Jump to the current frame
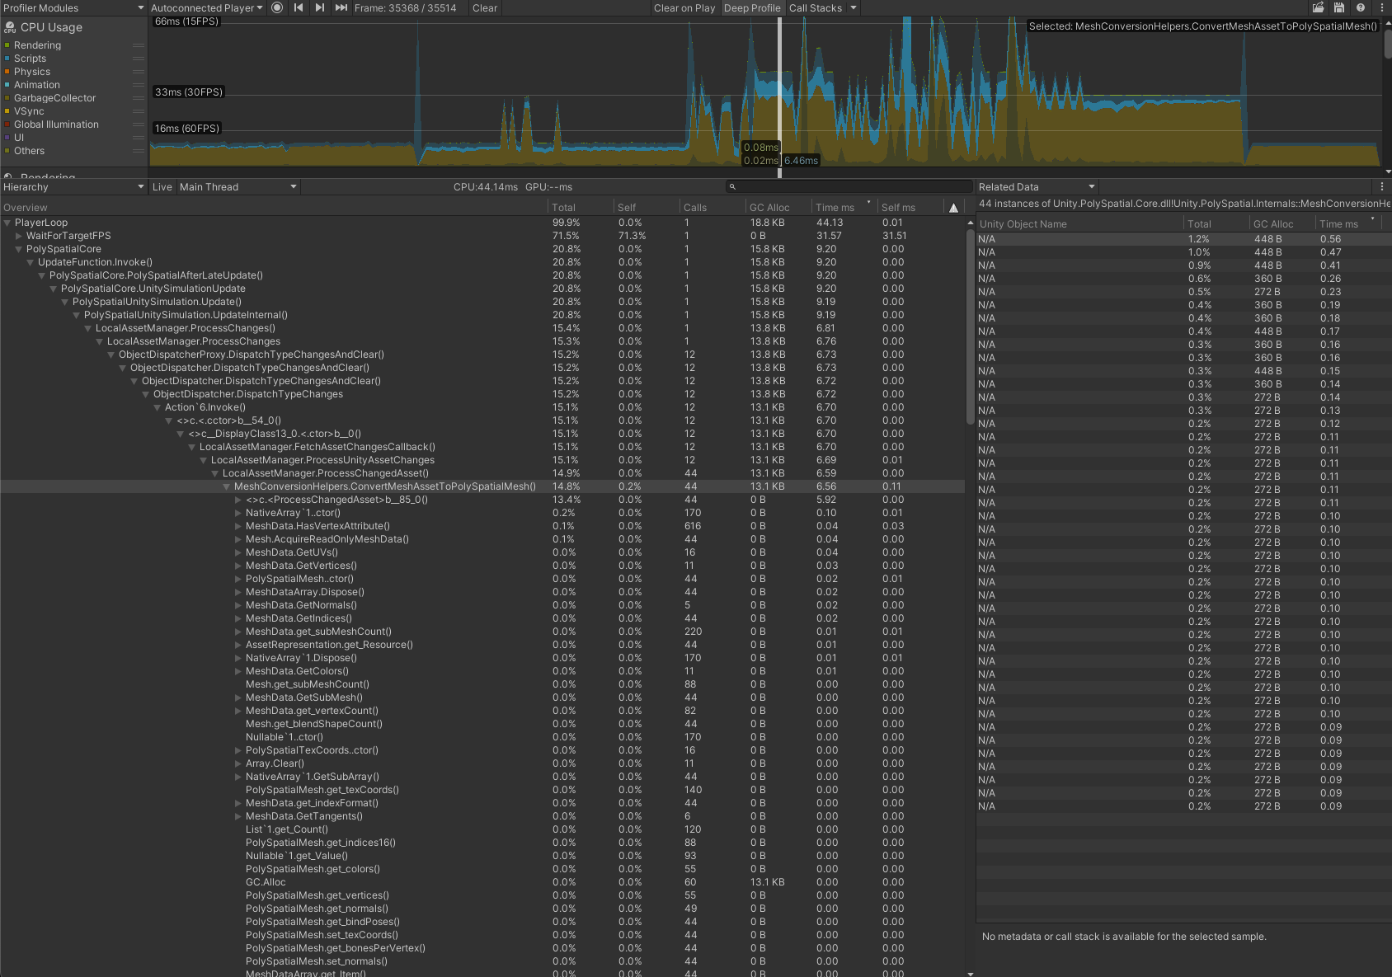Image resolution: width=1392 pixels, height=977 pixels. click(x=341, y=8)
